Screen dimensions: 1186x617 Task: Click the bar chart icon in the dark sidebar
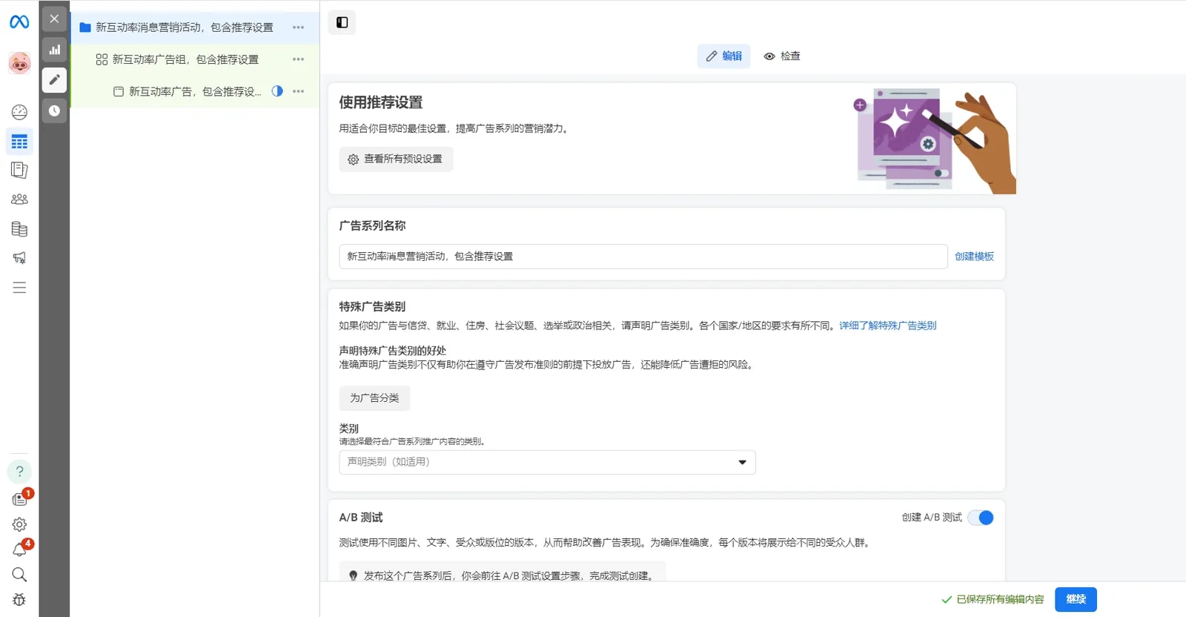[54, 50]
